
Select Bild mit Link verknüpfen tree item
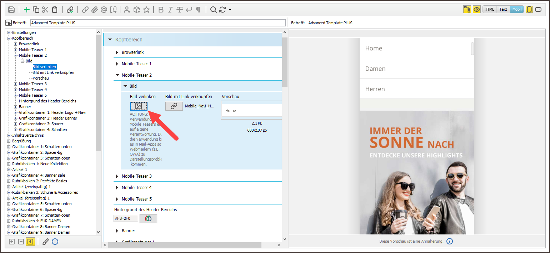tap(53, 72)
